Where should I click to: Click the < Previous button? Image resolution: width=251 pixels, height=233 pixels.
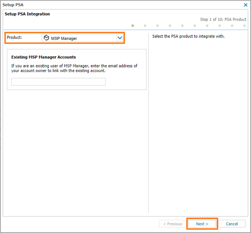tap(173, 224)
